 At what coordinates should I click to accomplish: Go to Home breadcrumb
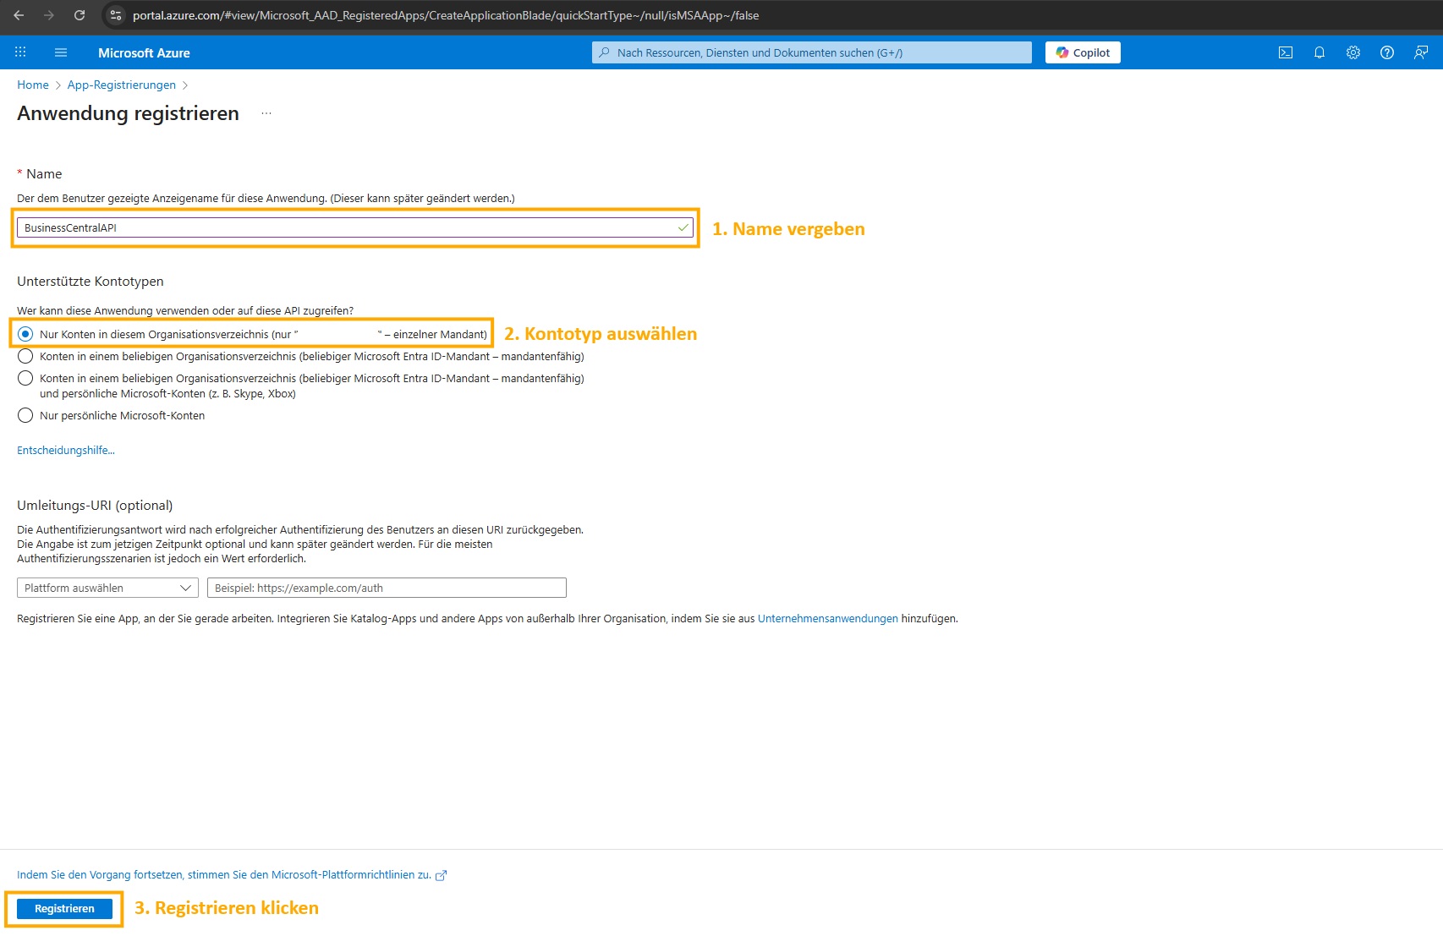pos(33,85)
